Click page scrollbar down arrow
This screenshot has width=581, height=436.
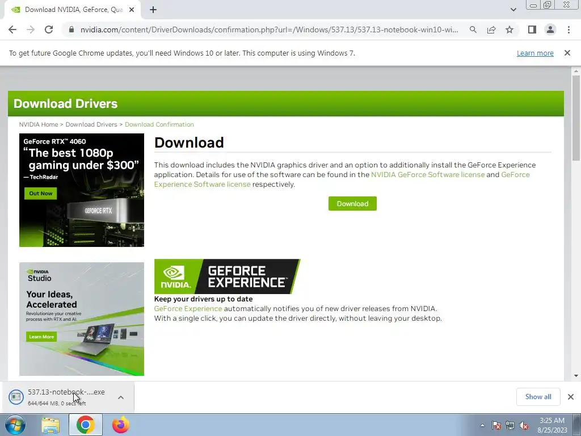click(x=576, y=376)
